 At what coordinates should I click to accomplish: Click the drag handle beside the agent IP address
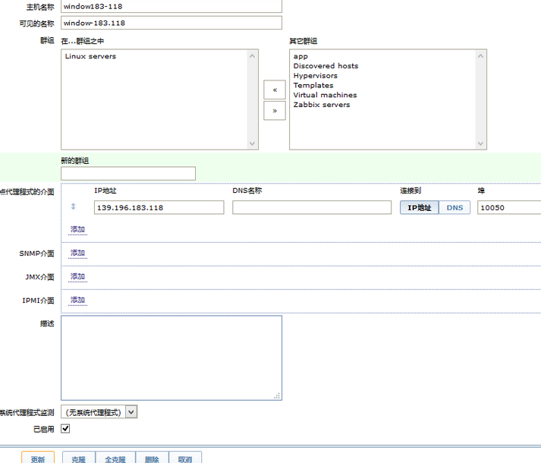(74, 206)
